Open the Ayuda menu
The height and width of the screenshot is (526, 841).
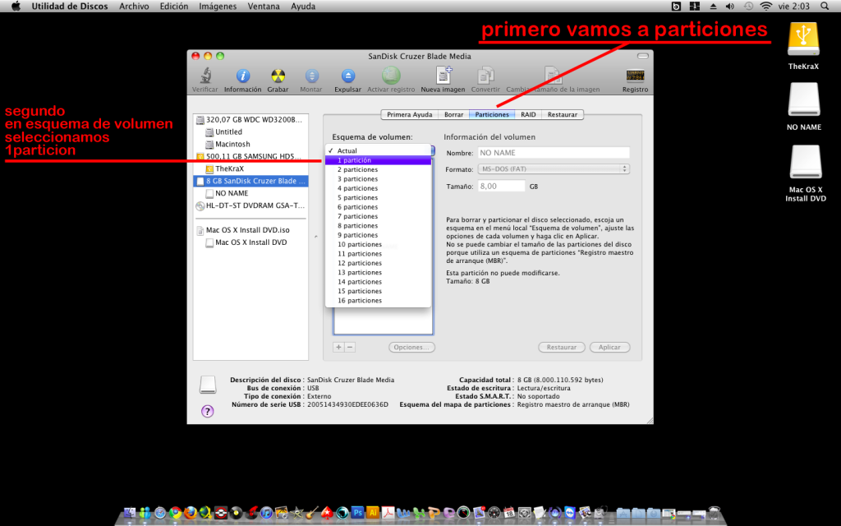(x=303, y=7)
